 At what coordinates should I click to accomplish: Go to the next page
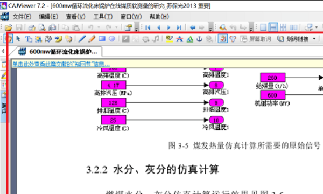(169, 27)
